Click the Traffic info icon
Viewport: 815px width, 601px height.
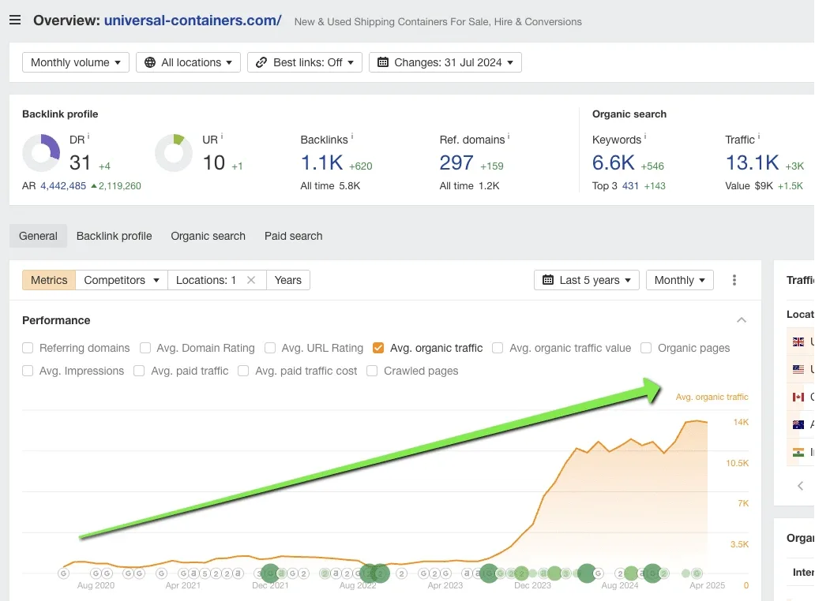(759, 136)
